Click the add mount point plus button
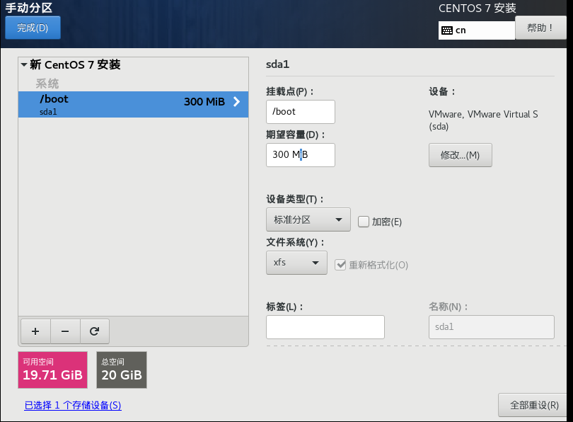 (35, 331)
